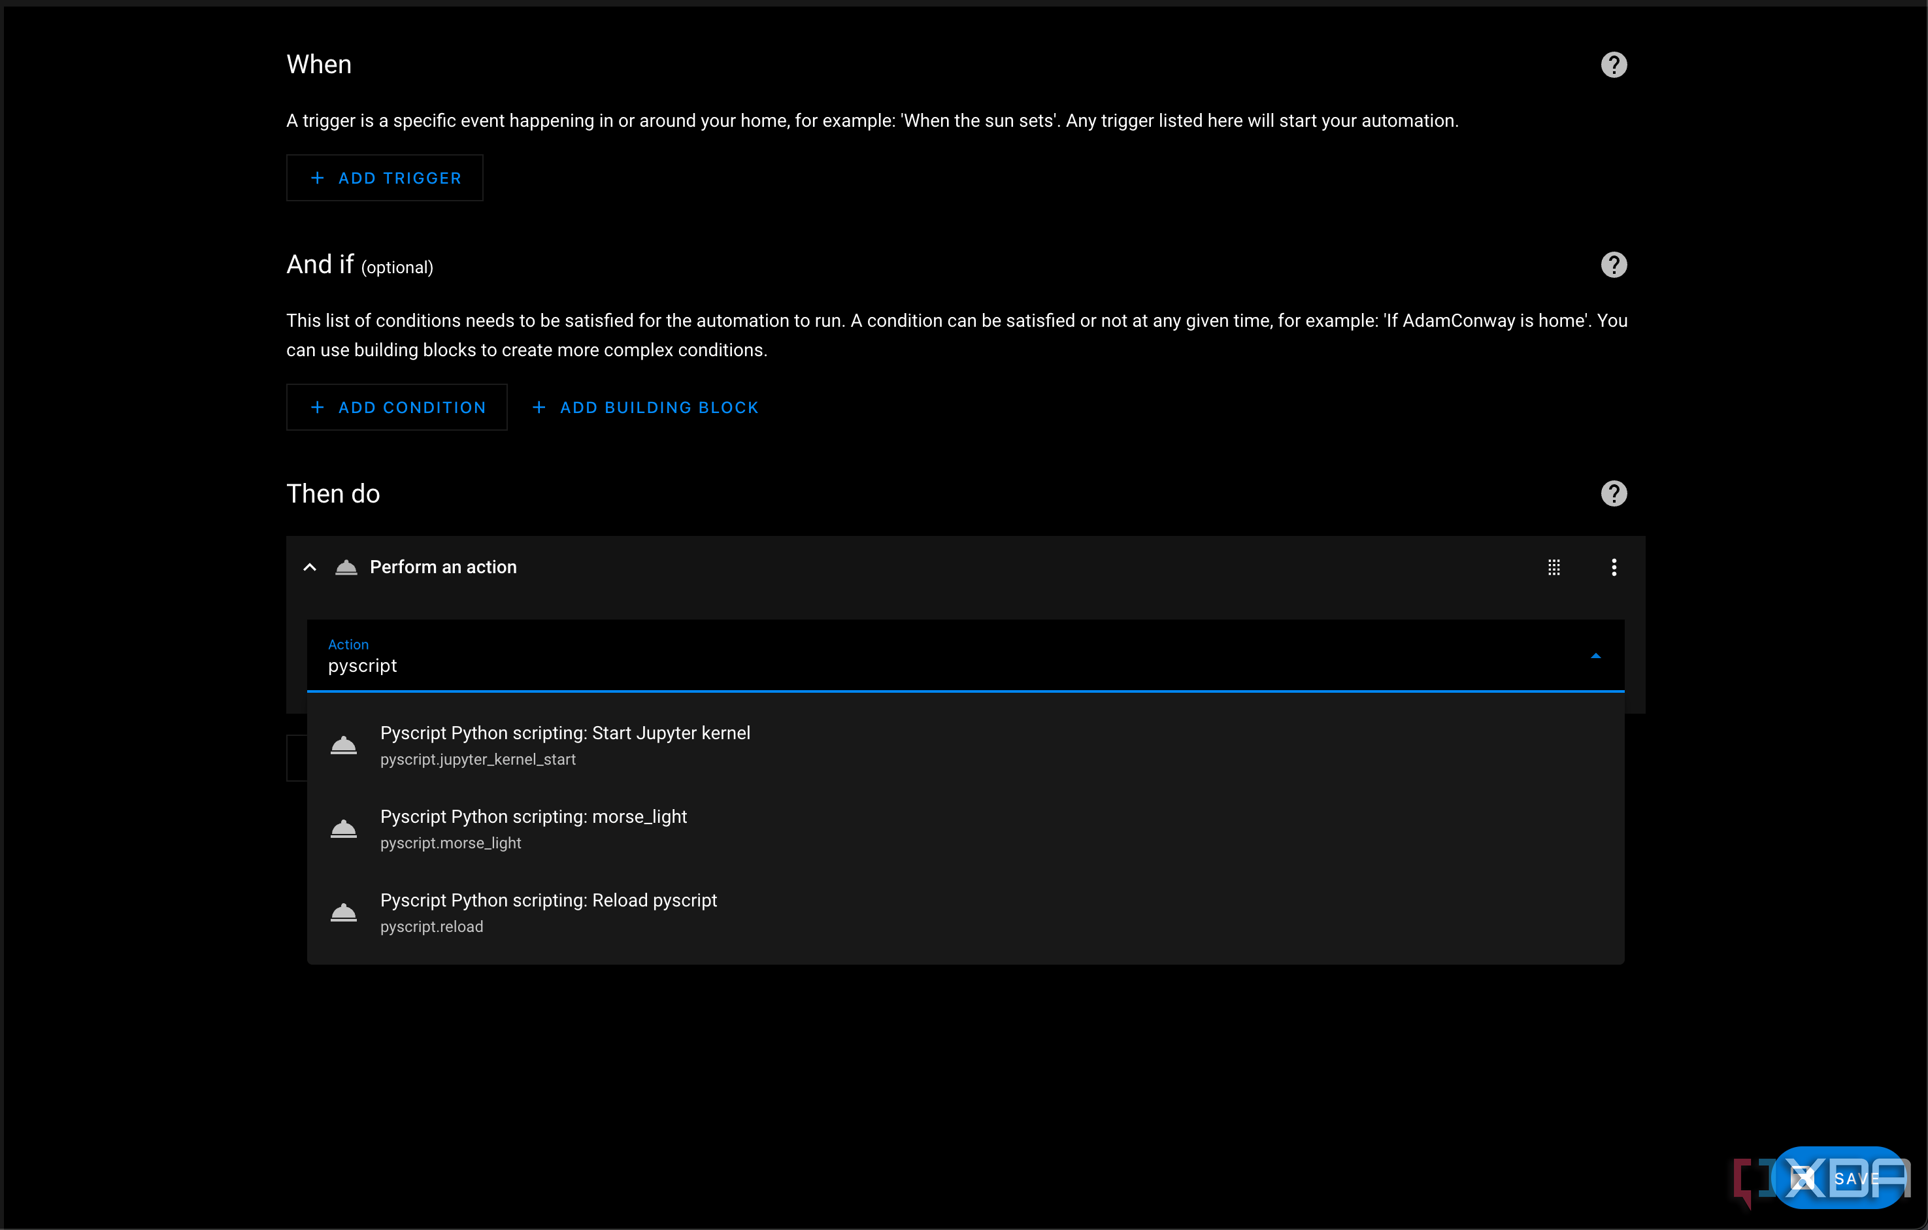1928x1230 pixels.
Task: Click the Then do heading
Action: point(333,493)
